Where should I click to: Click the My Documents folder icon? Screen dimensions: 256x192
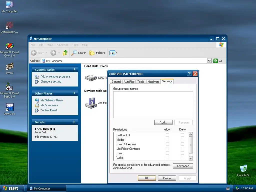pos(37,105)
